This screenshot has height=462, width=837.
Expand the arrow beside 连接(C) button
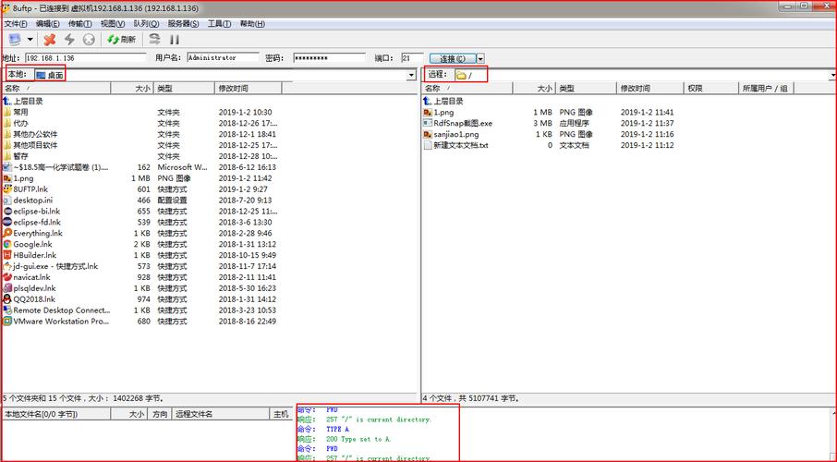[x=480, y=59]
